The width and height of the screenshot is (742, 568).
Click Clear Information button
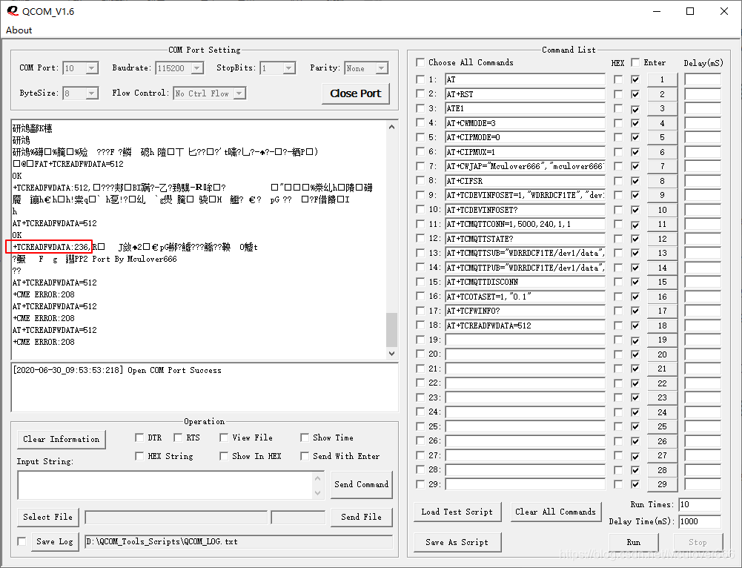pos(62,439)
